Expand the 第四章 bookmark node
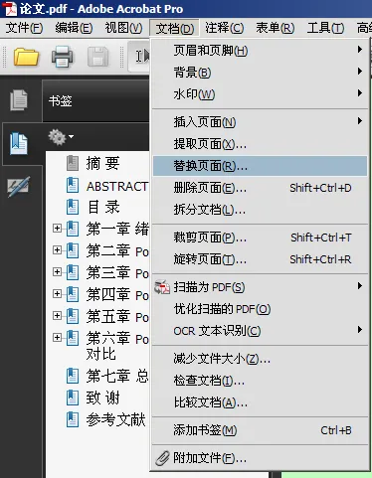This screenshot has width=372, height=478. click(57, 294)
